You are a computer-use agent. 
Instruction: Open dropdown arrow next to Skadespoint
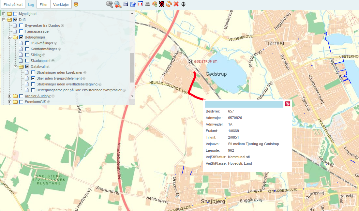(x=53, y=61)
